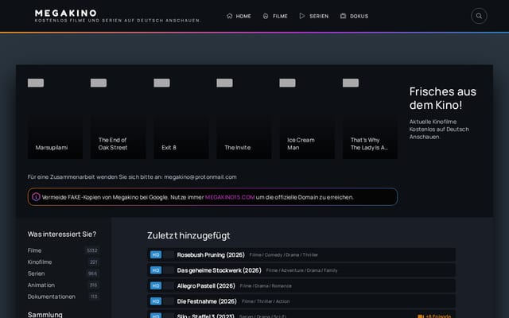
Task: Click HD badge on Das geheime Stockwerk row
Action: 156,270
